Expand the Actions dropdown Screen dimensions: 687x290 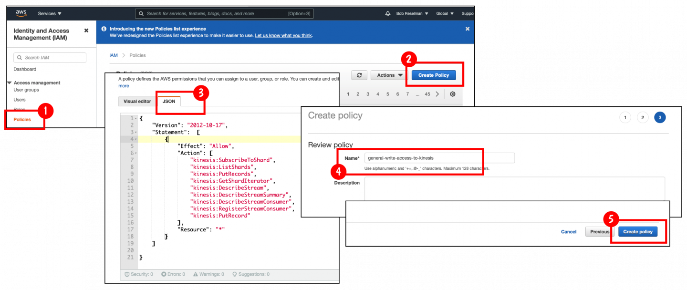389,75
